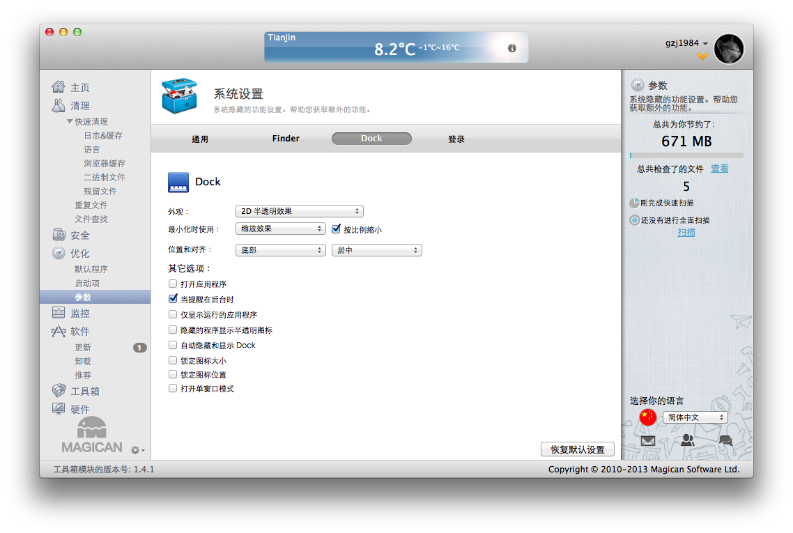Uncheck 当提醒在后台时 checkbox
Viewport: 793px width, 533px height.
(173, 299)
